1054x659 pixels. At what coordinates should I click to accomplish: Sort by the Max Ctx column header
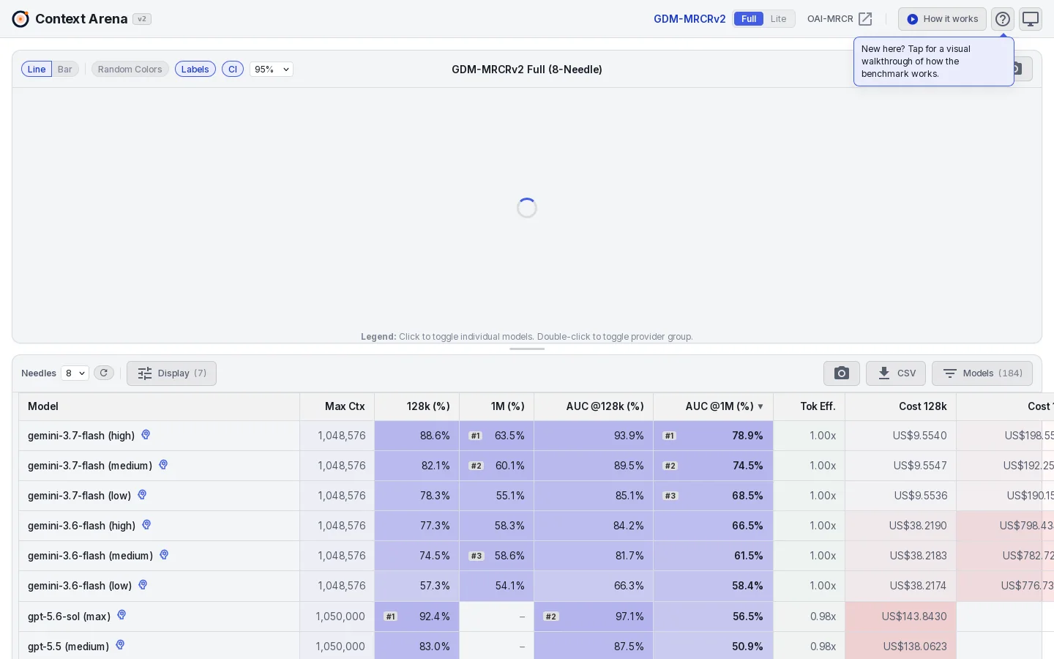coord(337,406)
